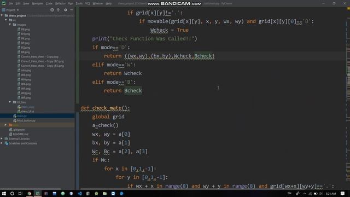Open the Window menu

(97, 4)
